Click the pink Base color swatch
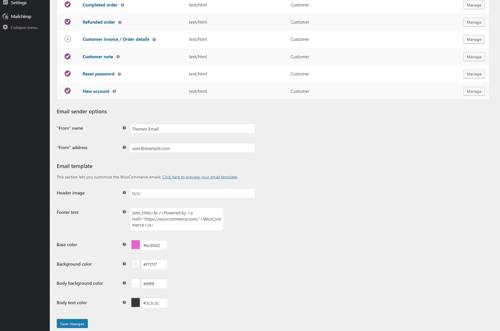The width and height of the screenshot is (500, 331). [136, 245]
